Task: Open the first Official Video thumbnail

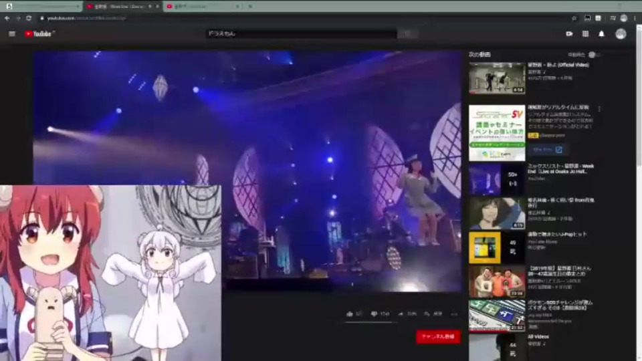Action: pyautogui.click(x=497, y=78)
